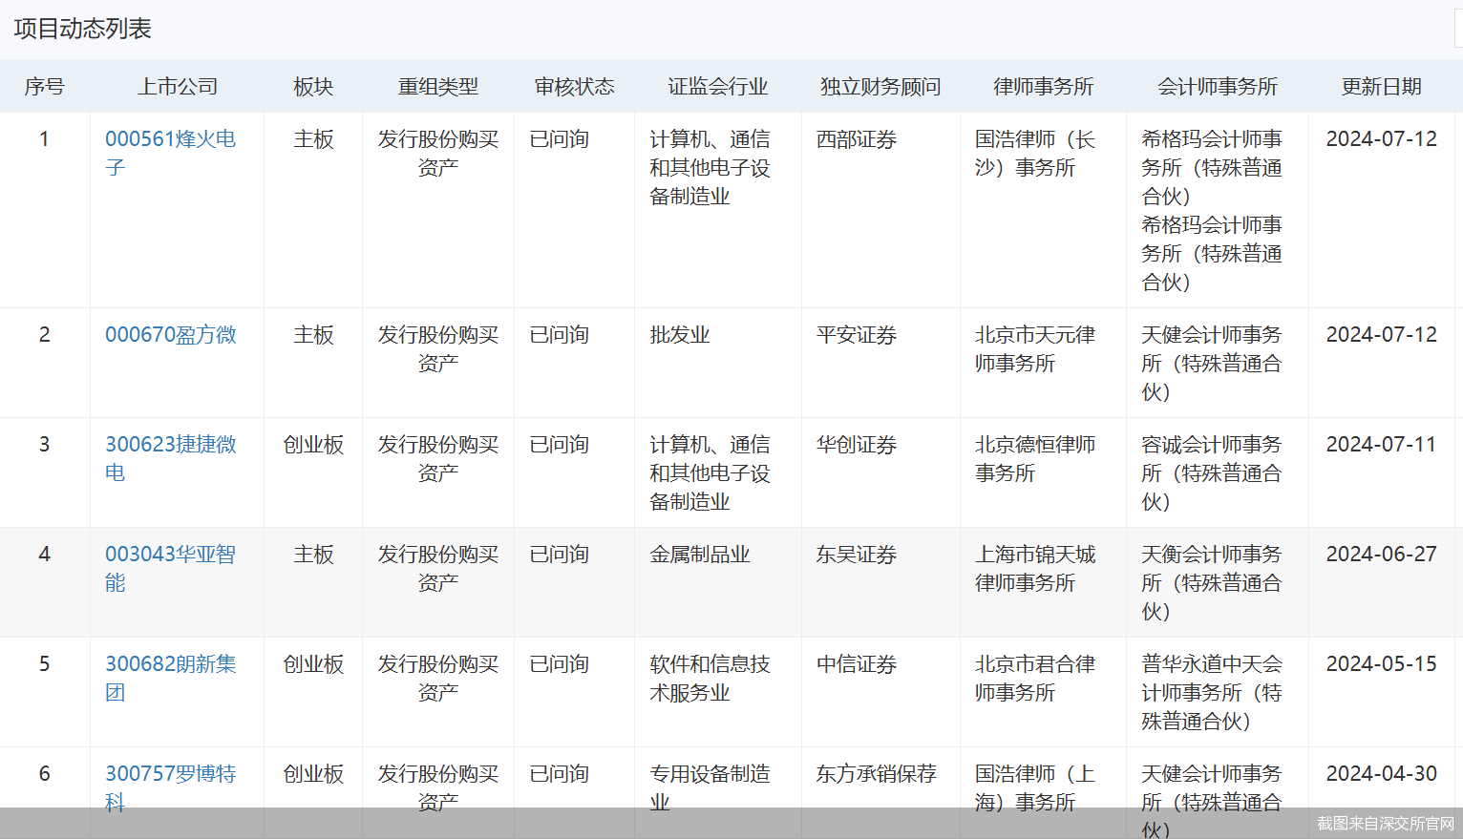Click the 更新日期 column header
The image size is (1463, 839).
[x=1382, y=87]
